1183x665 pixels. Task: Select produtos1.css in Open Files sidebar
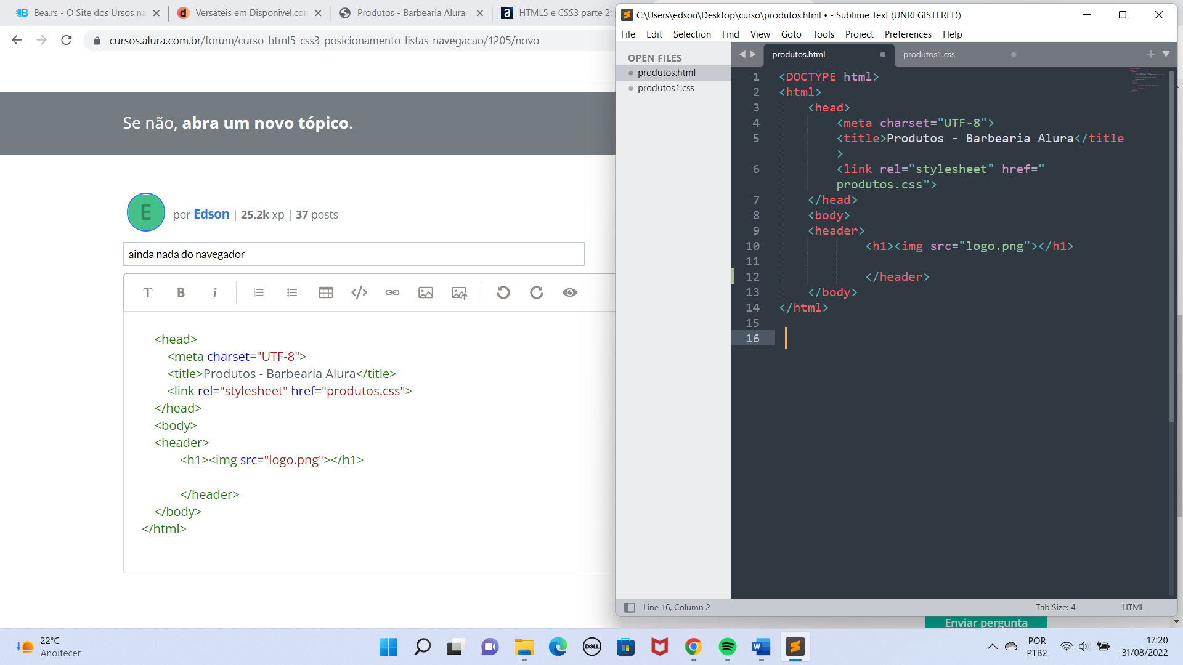point(673,88)
